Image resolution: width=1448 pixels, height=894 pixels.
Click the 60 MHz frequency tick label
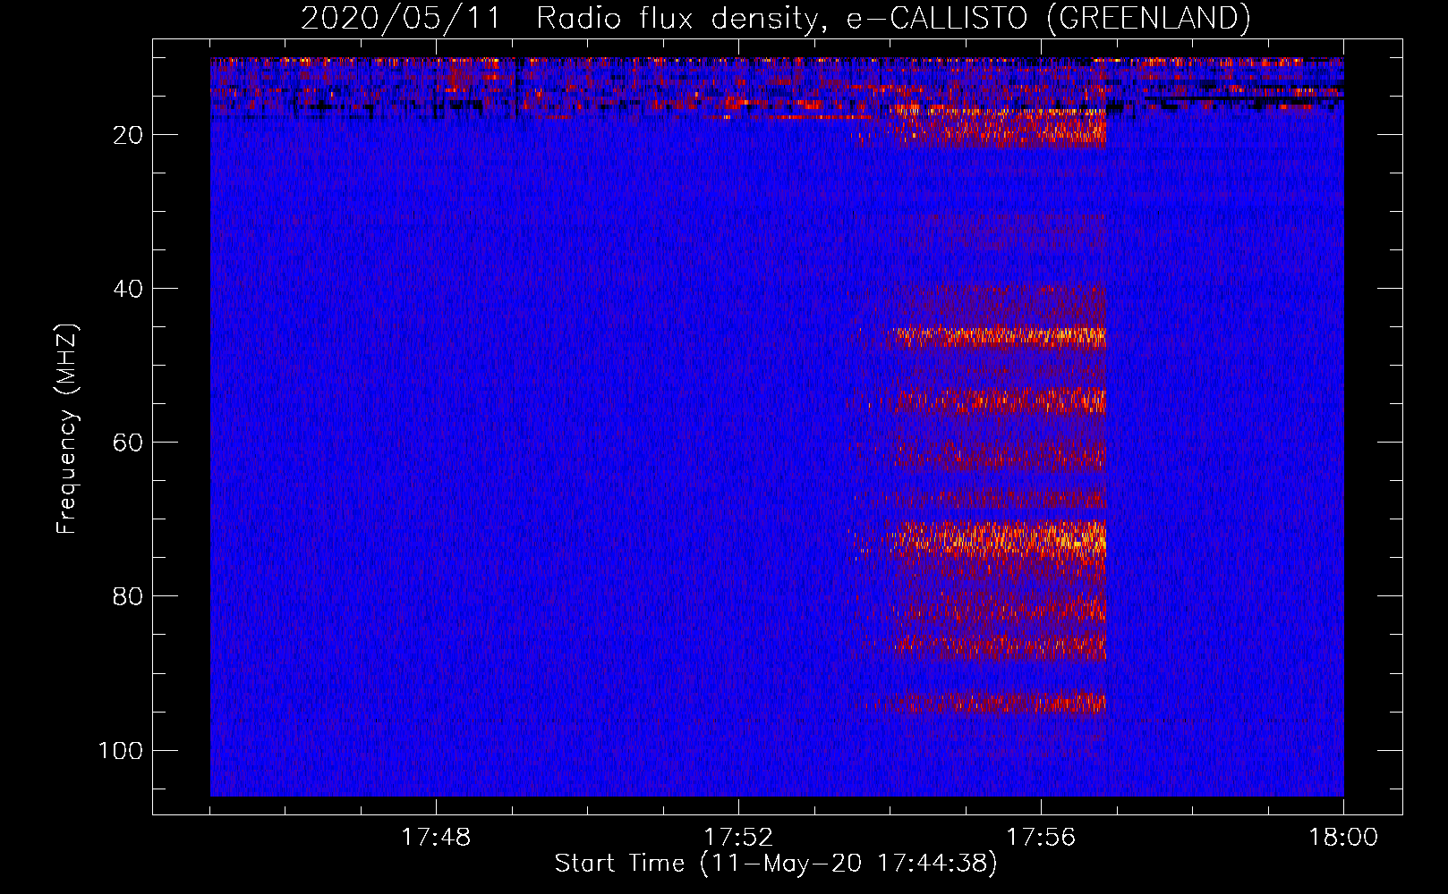[x=129, y=443]
